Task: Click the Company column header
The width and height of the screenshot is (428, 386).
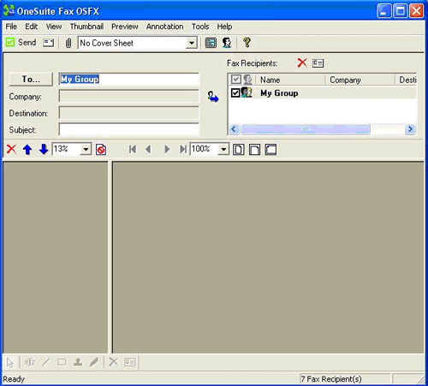Action: (360, 80)
